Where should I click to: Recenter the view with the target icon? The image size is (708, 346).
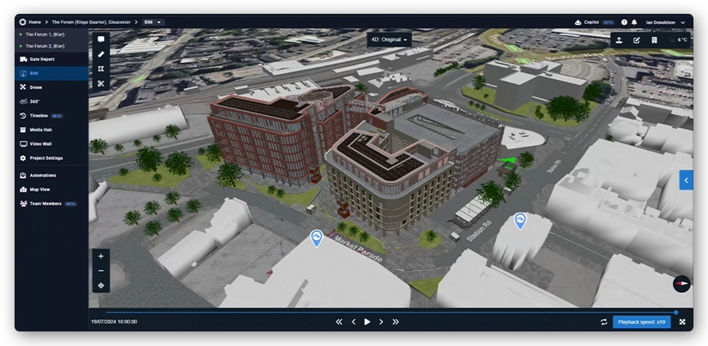coord(100,286)
